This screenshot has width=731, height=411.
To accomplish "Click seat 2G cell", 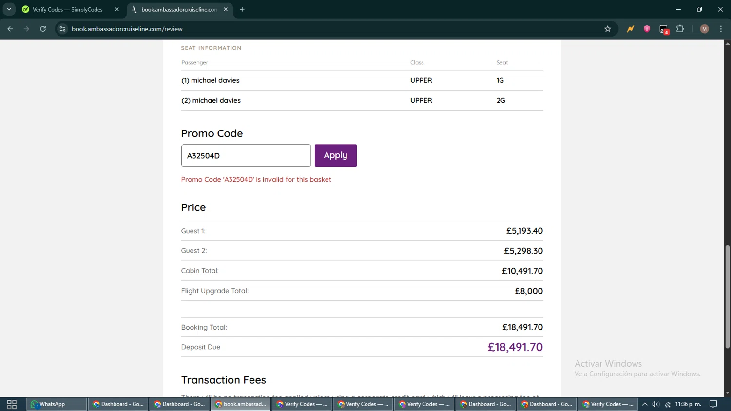I will click(501, 100).
